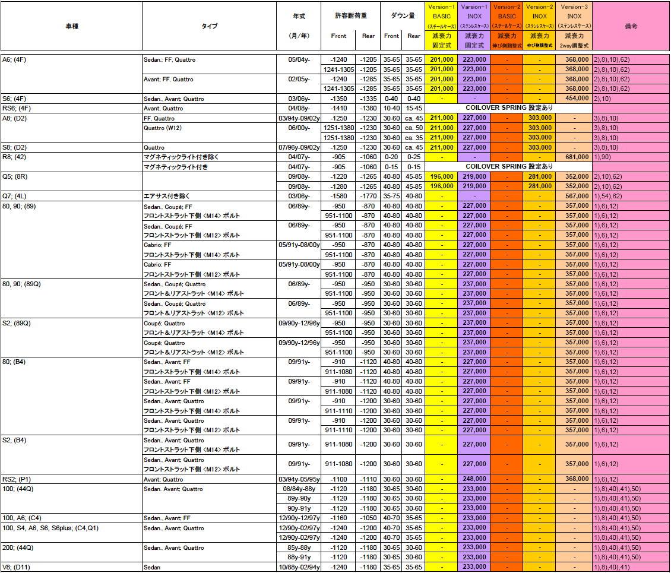Image resolution: width=671 pixels, height=573 pixels.
Task: Select the S2; (B4) model cell
Action: 71,454
